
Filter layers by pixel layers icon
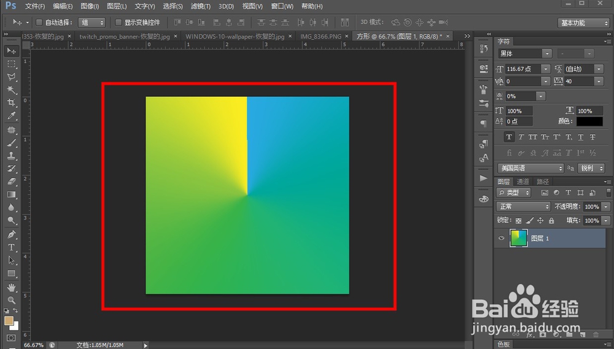(x=545, y=193)
